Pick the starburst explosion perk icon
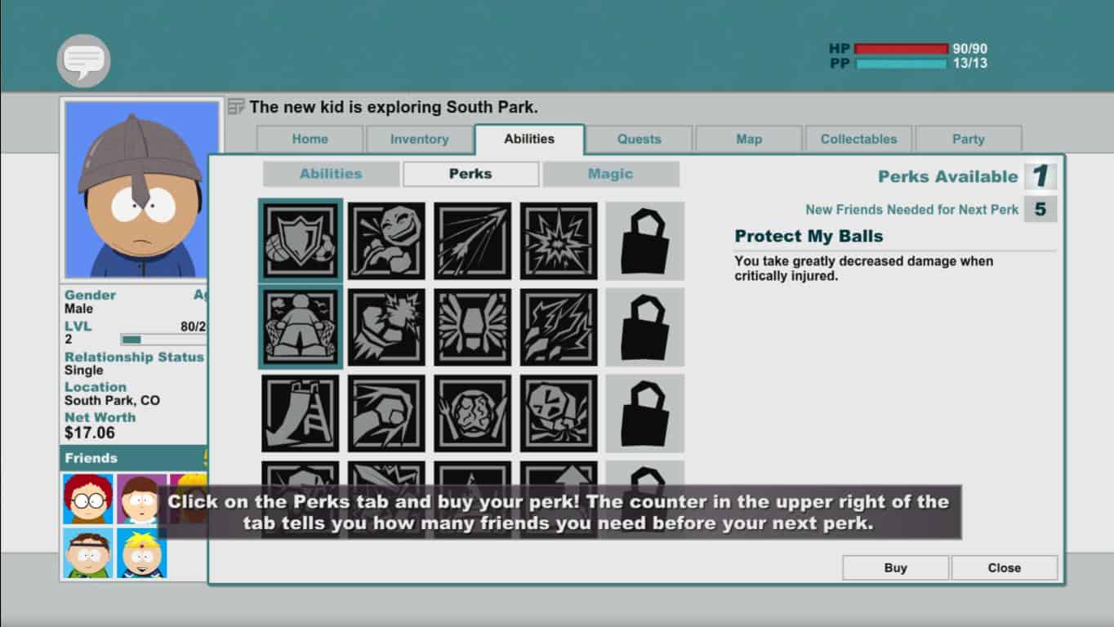The image size is (1114, 627). point(559,241)
